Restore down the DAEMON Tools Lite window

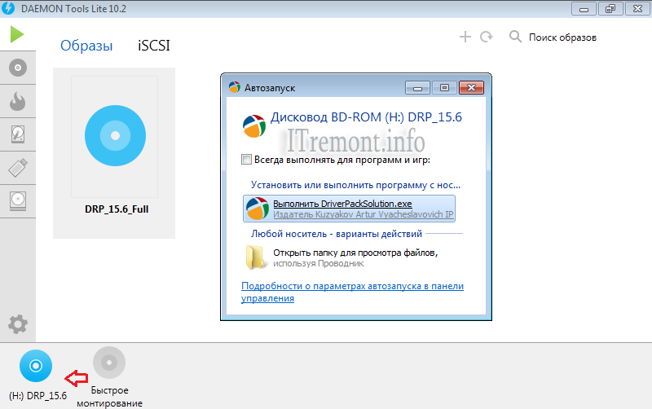[610, 9]
